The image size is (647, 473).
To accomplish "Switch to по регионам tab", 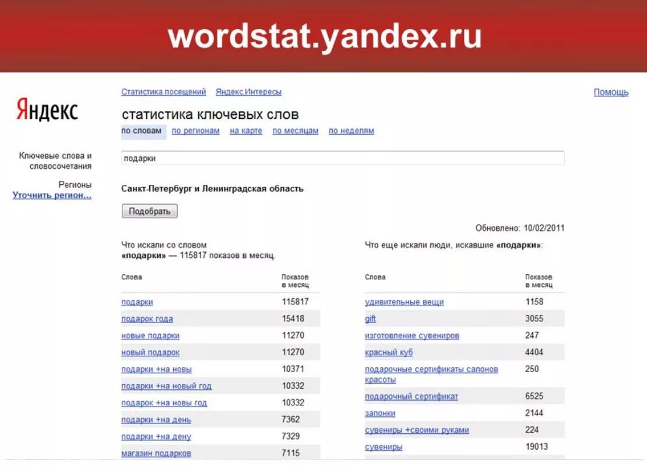I will (x=196, y=131).
